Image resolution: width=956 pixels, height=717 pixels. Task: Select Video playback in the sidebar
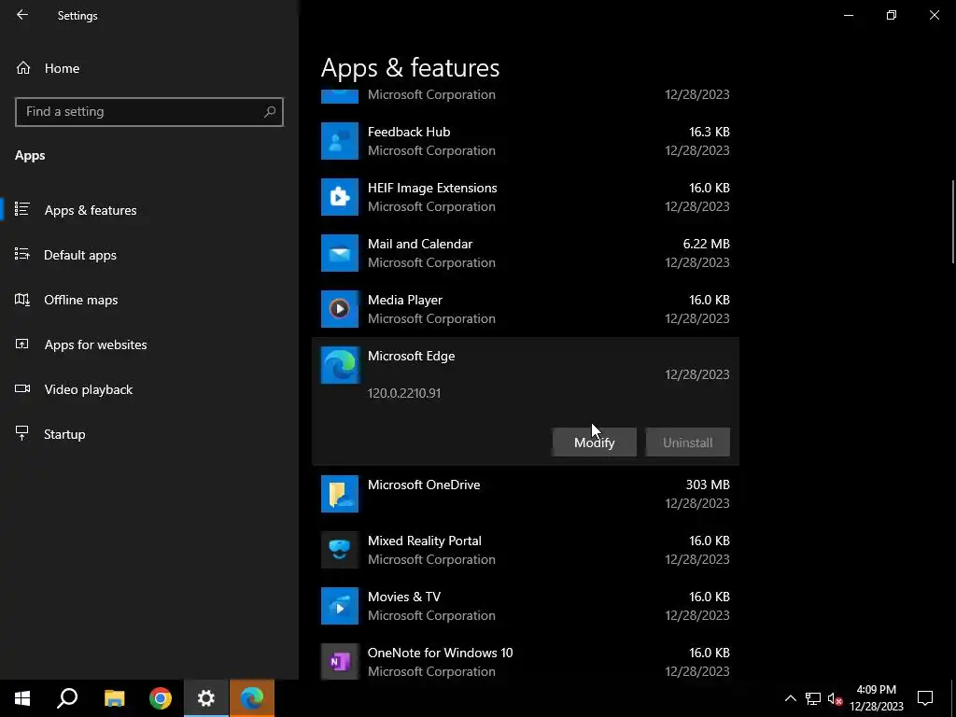88,389
